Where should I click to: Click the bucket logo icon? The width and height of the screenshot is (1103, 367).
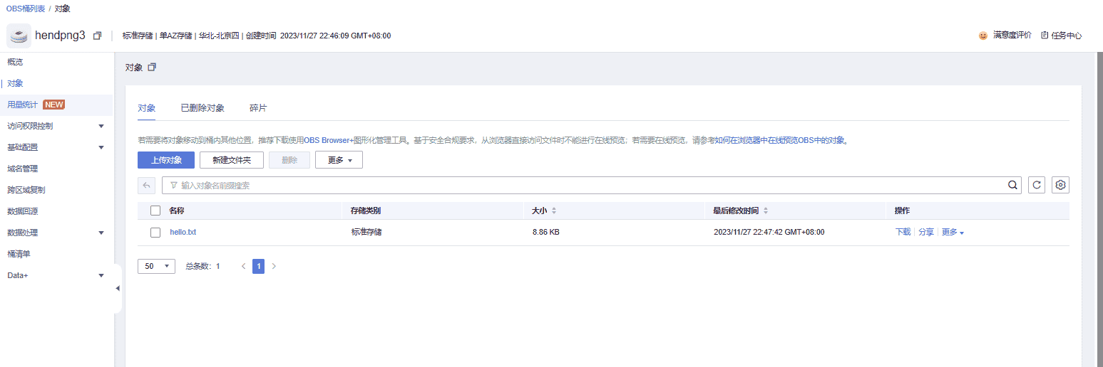pyautogui.click(x=19, y=36)
